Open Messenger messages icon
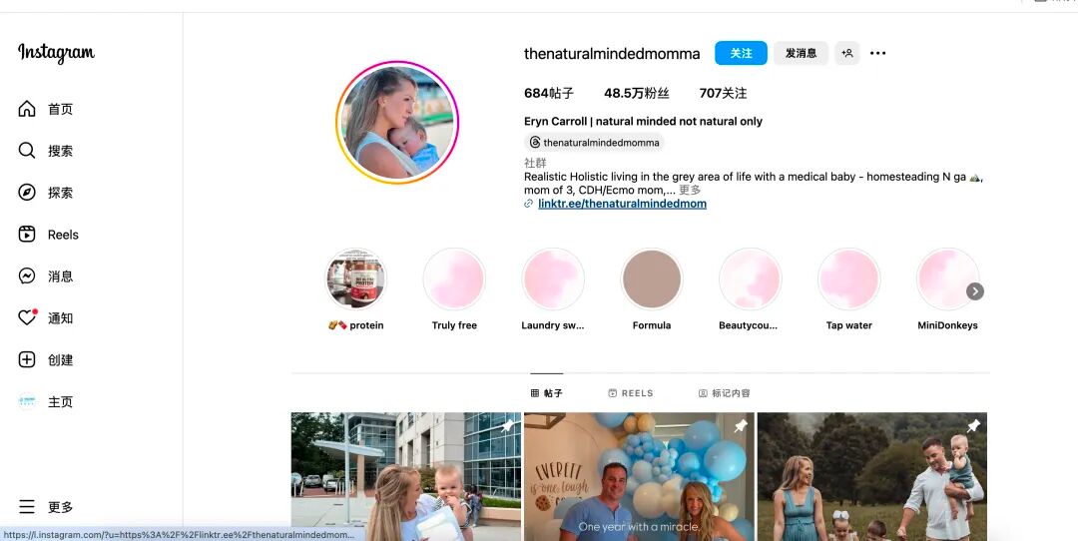The height and width of the screenshot is (541, 1078). click(27, 276)
